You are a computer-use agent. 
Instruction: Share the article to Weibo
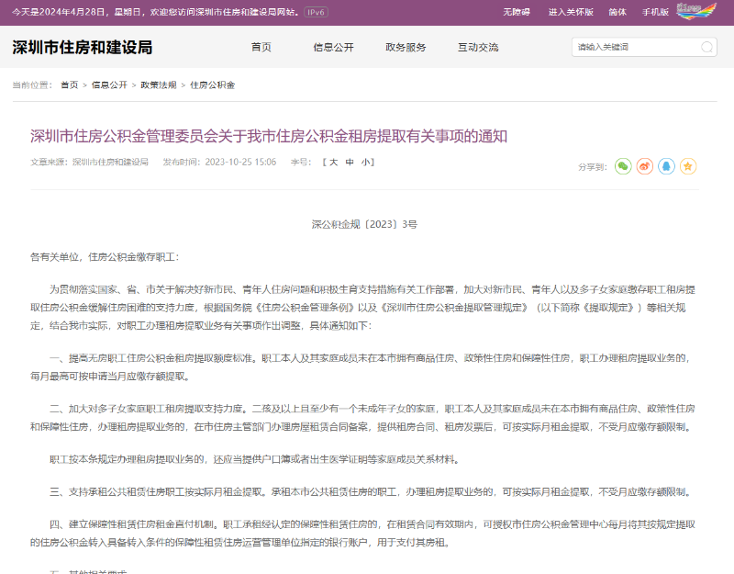[645, 166]
